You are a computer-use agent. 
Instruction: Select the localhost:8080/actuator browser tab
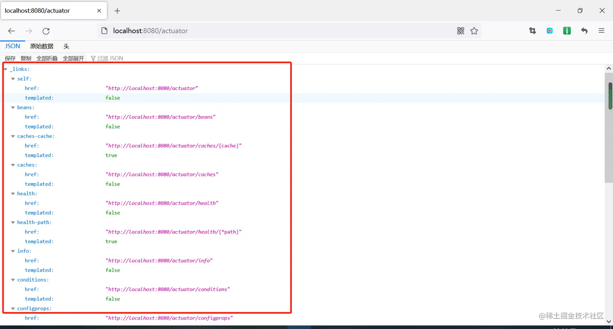(54, 11)
